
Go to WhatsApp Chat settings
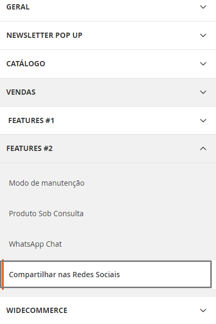(x=35, y=244)
